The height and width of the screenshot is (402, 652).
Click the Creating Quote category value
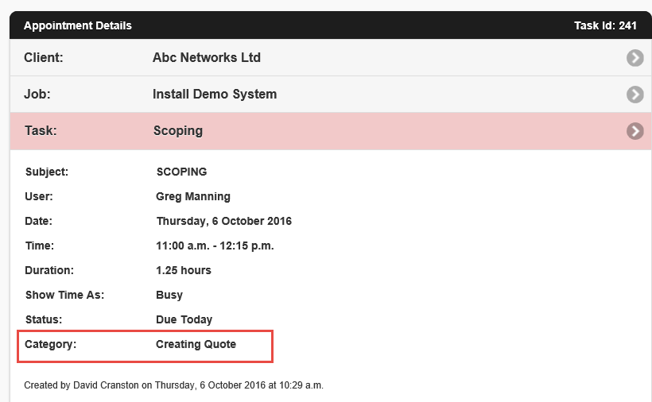click(x=196, y=344)
